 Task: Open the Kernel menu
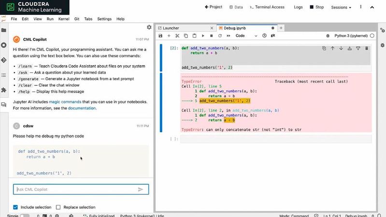[64, 19]
